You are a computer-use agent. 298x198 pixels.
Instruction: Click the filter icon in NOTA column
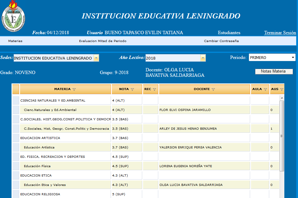[x=132, y=89]
